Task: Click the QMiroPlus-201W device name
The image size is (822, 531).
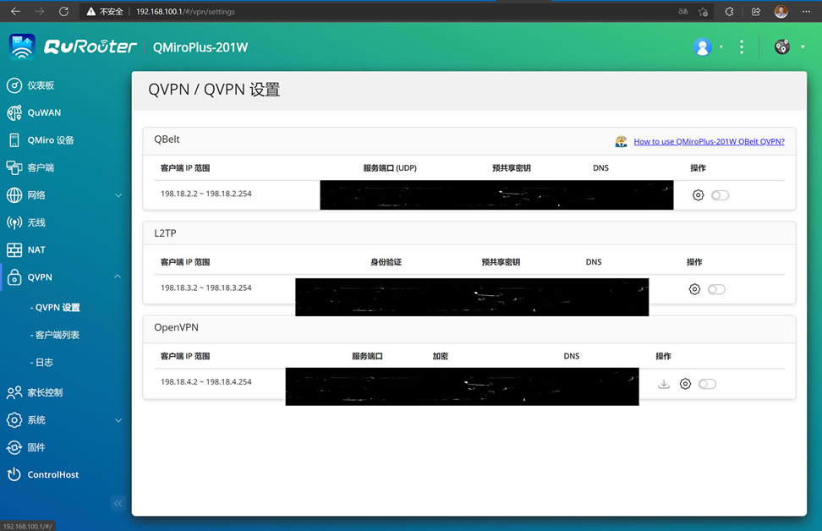Action: click(200, 47)
